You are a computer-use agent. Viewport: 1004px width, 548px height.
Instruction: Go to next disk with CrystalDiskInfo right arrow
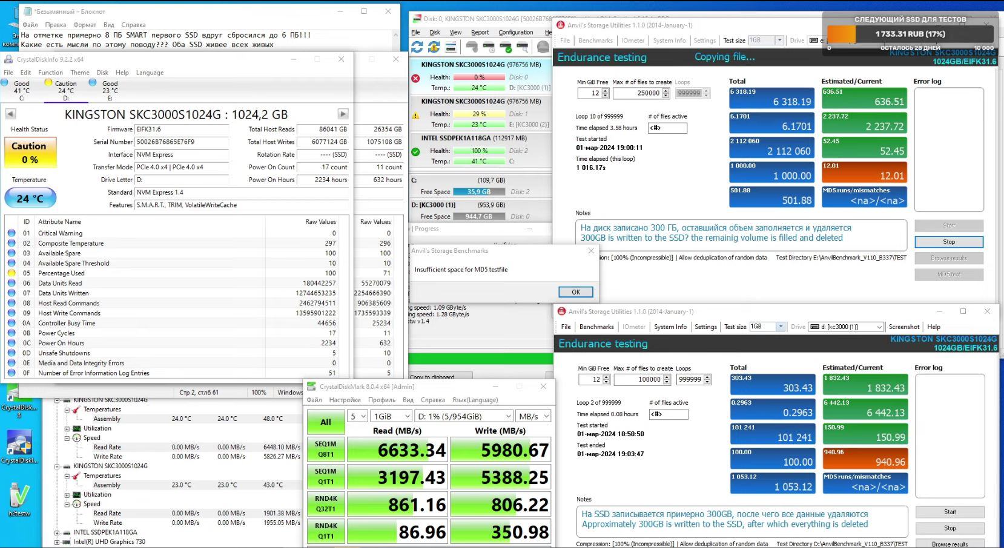point(343,114)
